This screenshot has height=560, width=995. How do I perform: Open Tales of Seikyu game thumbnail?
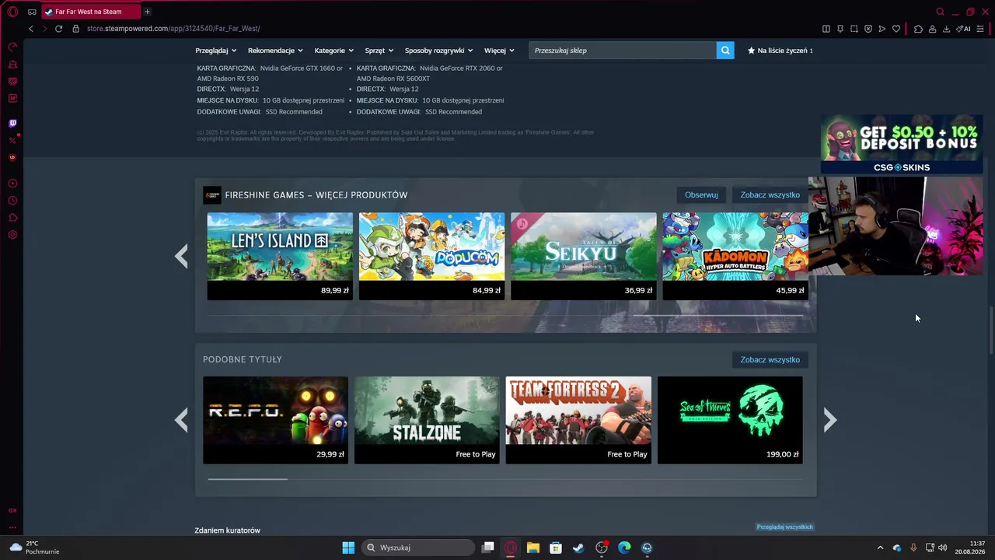pyautogui.click(x=584, y=256)
